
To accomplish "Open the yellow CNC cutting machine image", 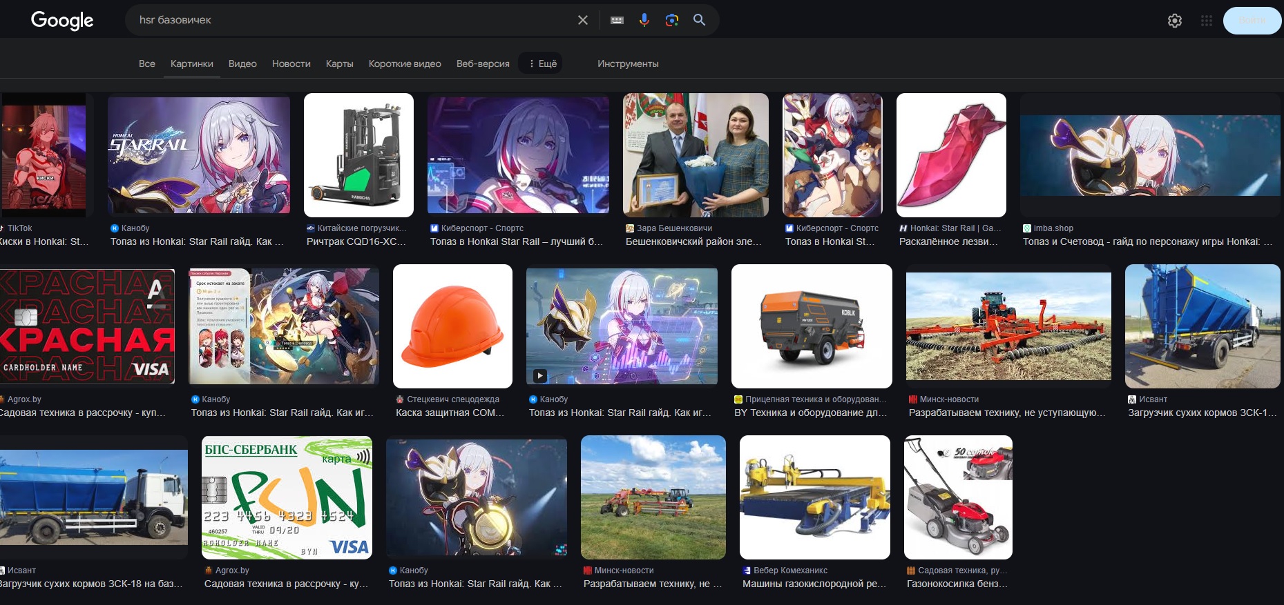I will coord(815,497).
